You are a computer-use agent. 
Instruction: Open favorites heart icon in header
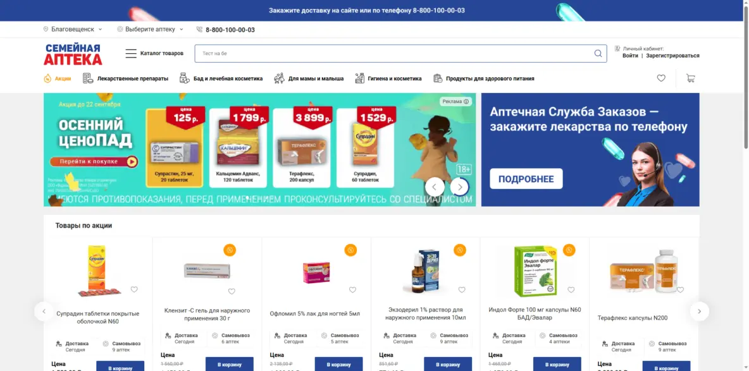pos(661,78)
